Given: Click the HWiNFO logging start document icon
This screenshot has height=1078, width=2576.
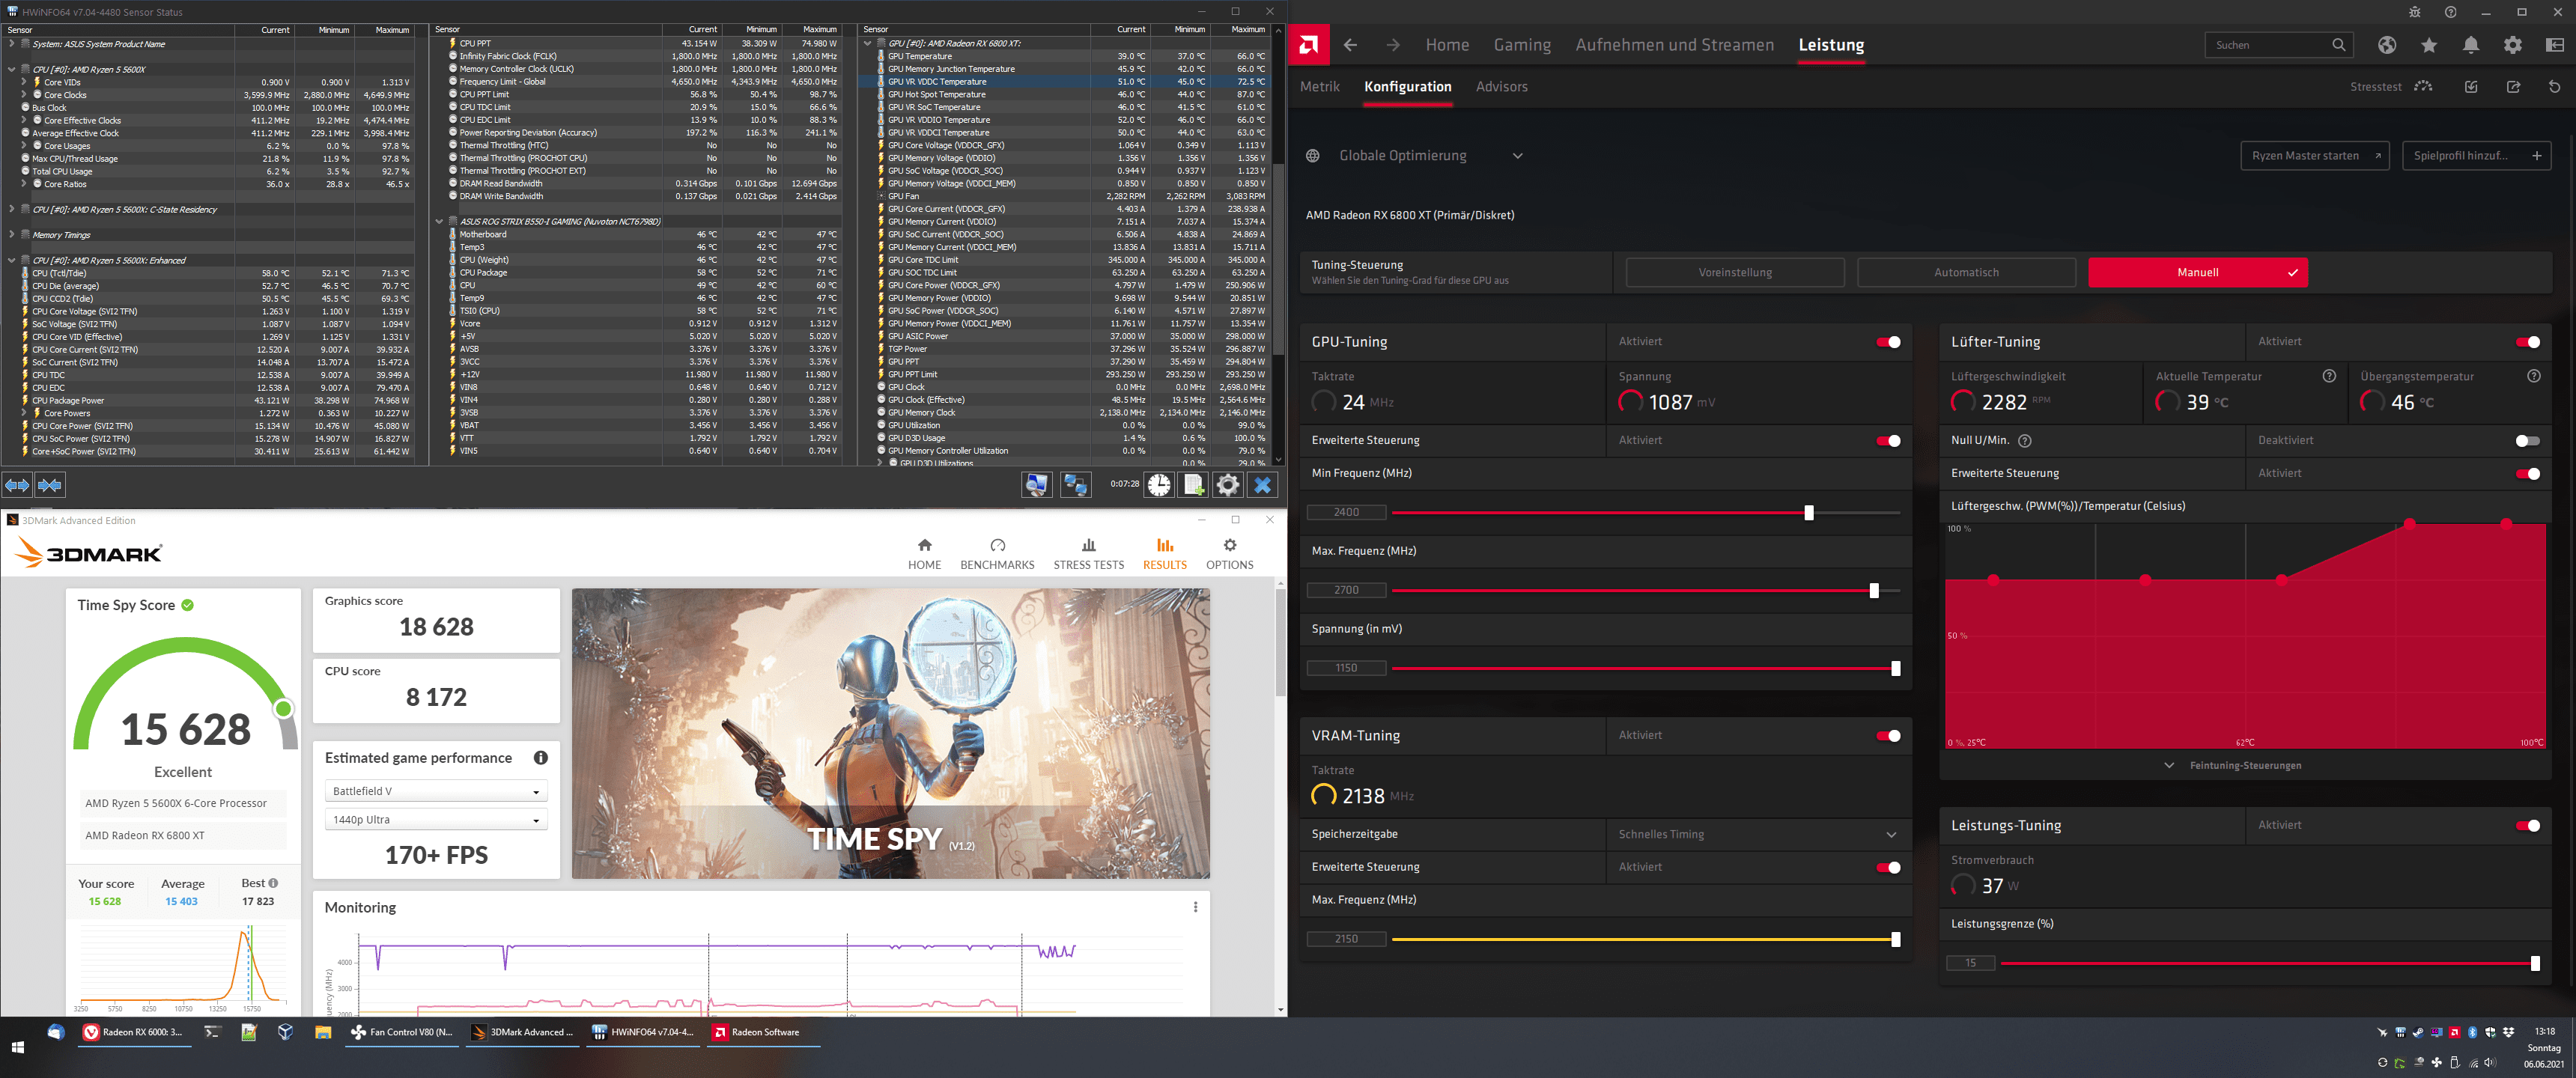Looking at the screenshot, I should [1193, 485].
